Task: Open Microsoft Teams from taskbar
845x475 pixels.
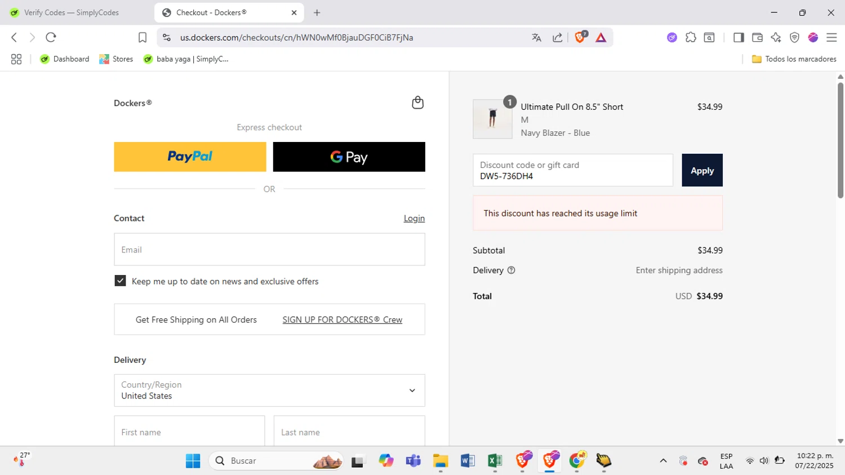Action: click(413, 461)
